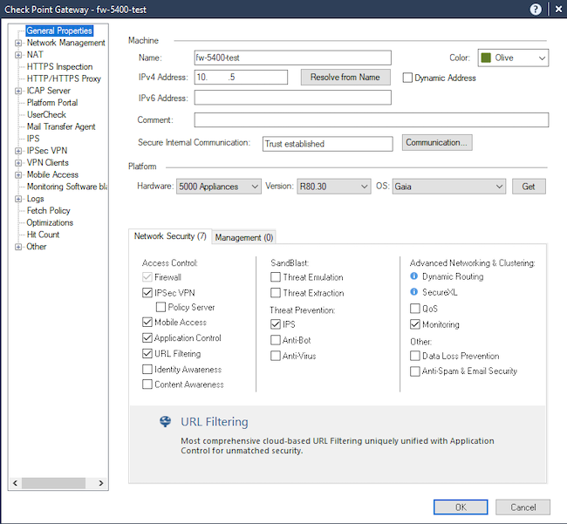Expand the Network Management tree node
Screen dimensions: 567x524
(x=17, y=43)
